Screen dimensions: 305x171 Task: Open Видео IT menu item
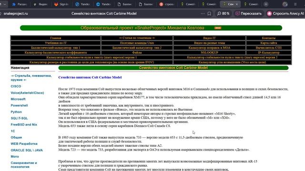(209, 38)
